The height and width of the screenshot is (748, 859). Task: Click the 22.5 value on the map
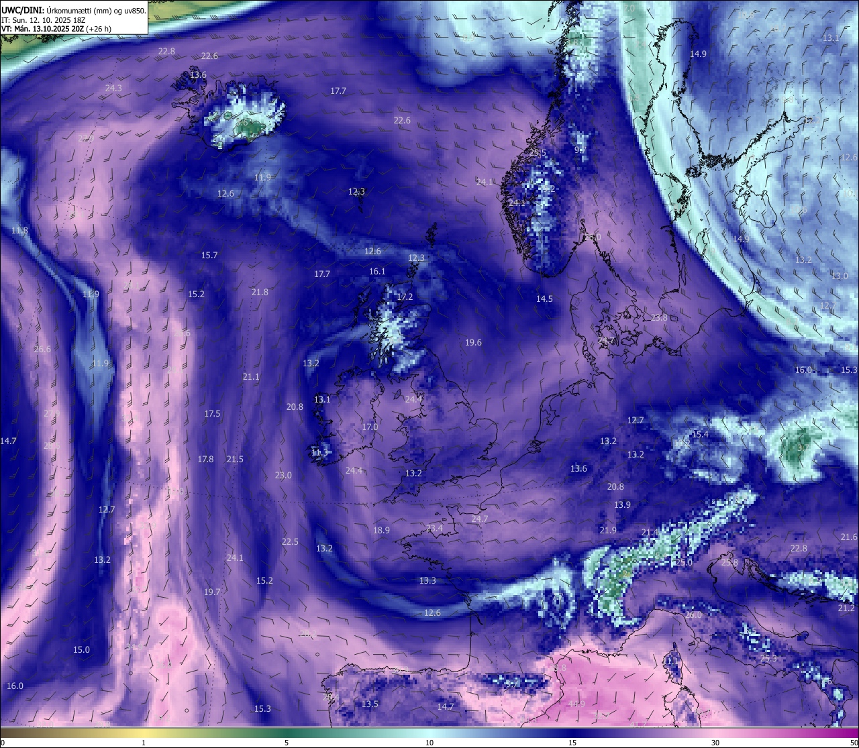[x=290, y=541]
